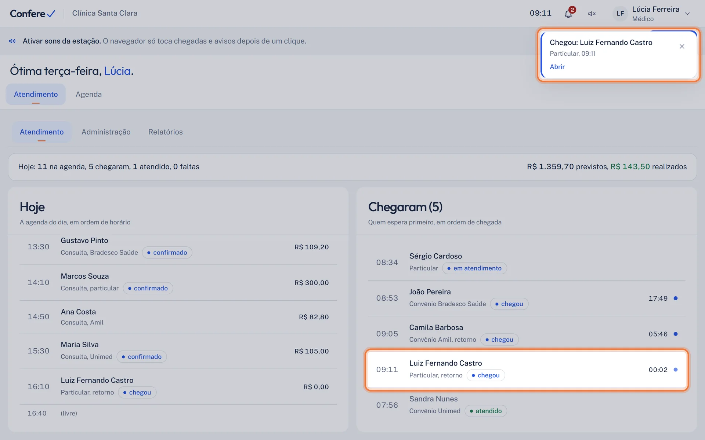Click the blue dot beside 05:46 wait time
This screenshot has height=440, width=705.
pyautogui.click(x=676, y=334)
